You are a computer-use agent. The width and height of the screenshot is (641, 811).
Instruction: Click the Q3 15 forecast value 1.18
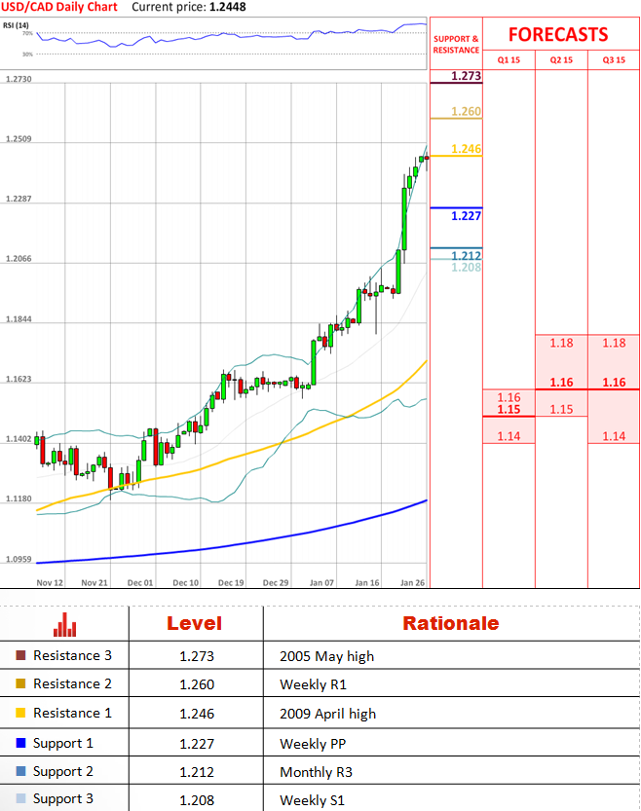[614, 343]
